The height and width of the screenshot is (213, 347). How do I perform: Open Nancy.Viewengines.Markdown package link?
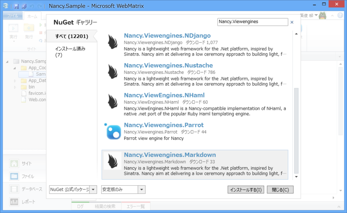[170, 155]
